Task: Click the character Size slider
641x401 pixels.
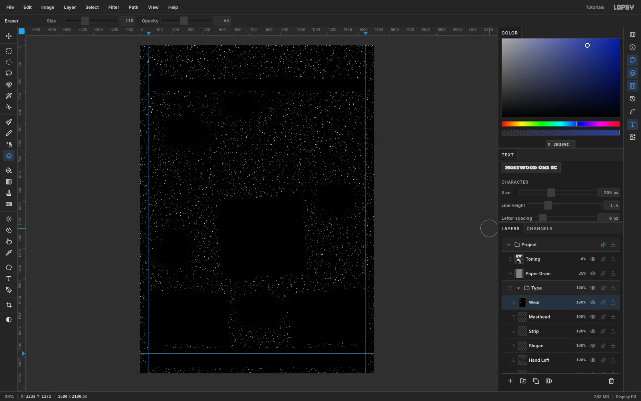Action: pos(557,192)
